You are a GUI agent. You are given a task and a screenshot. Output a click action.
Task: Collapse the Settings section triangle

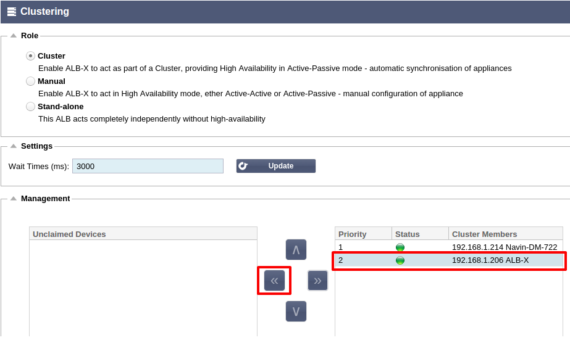[14, 146]
